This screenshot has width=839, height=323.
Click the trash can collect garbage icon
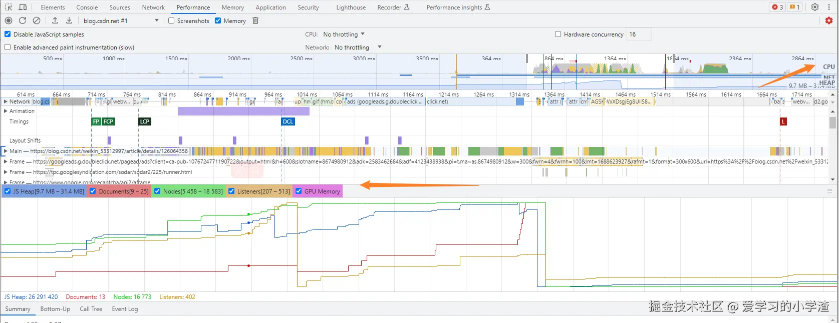(255, 20)
